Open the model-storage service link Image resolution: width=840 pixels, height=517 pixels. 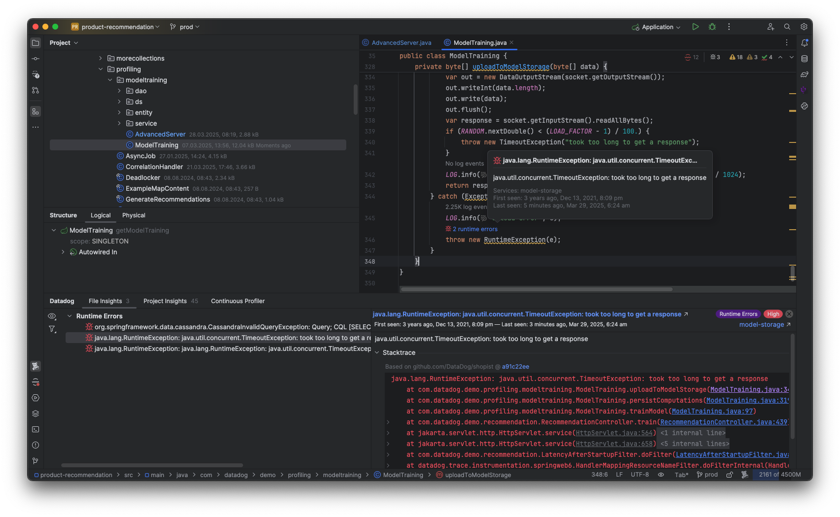point(765,324)
